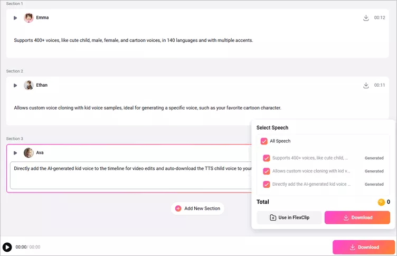Click Use in FlexClip button

point(289,217)
